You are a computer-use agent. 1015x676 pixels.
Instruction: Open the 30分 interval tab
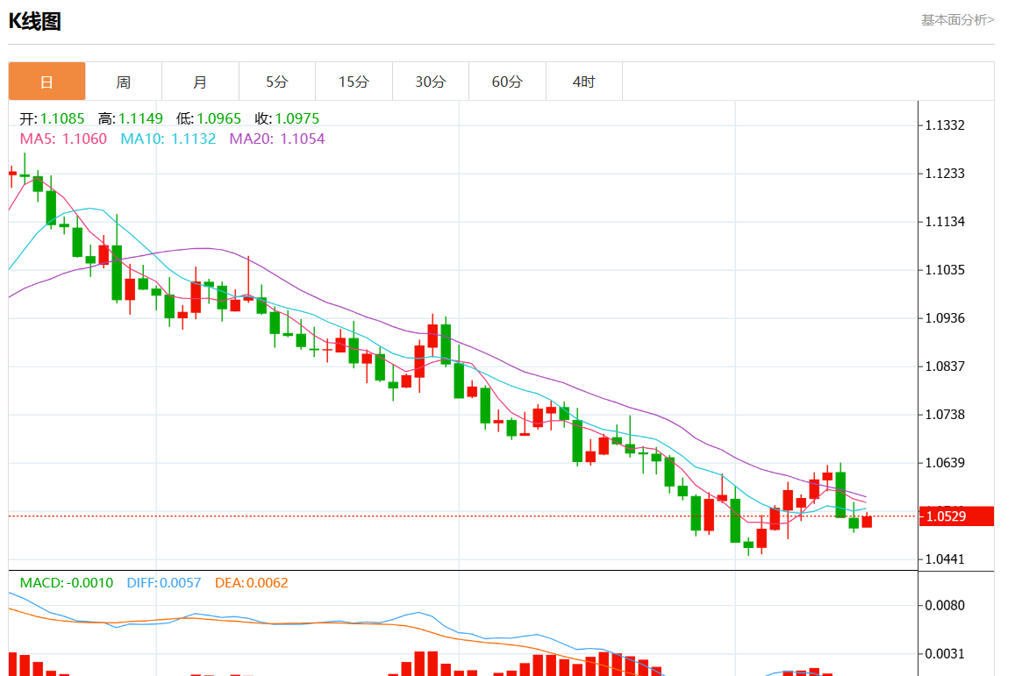(431, 82)
